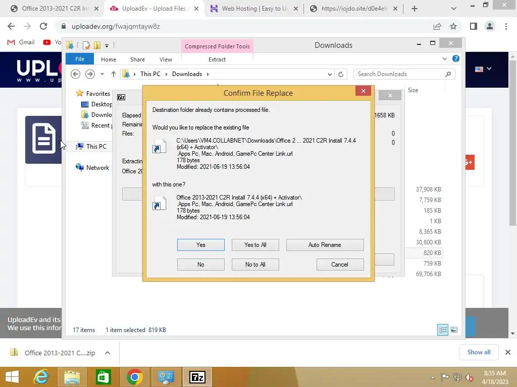Click Downloads in address breadcrumb
This screenshot has height=387, width=517.
pyautogui.click(x=187, y=74)
